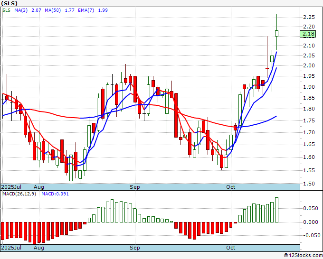Click the 1.95 price axis label

click(x=309, y=76)
